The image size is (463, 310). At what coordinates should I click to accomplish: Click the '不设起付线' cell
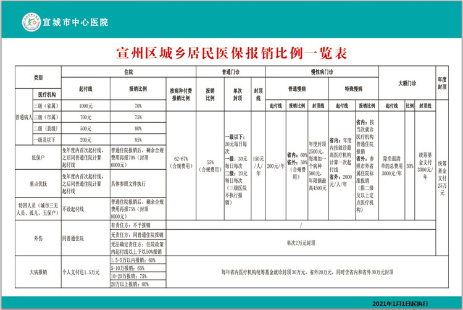[86, 209]
